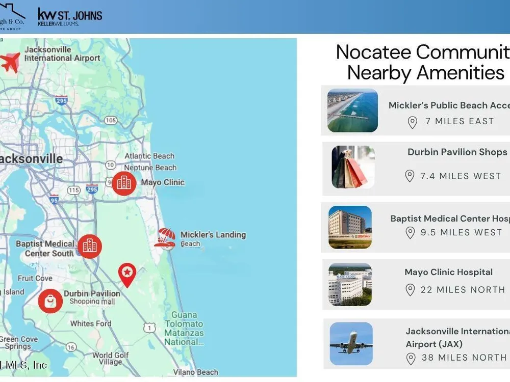
Task: Click the "Durbin Pavilion Shops" amenity title
Action: click(457, 152)
